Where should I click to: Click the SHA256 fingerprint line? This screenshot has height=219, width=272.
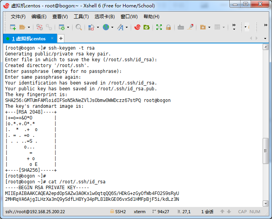pos(88,100)
